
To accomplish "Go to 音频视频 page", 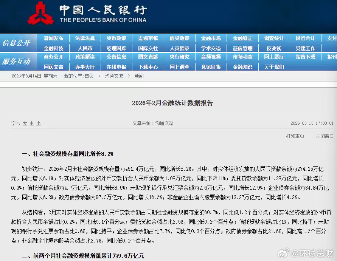I will [x=211, y=57].
